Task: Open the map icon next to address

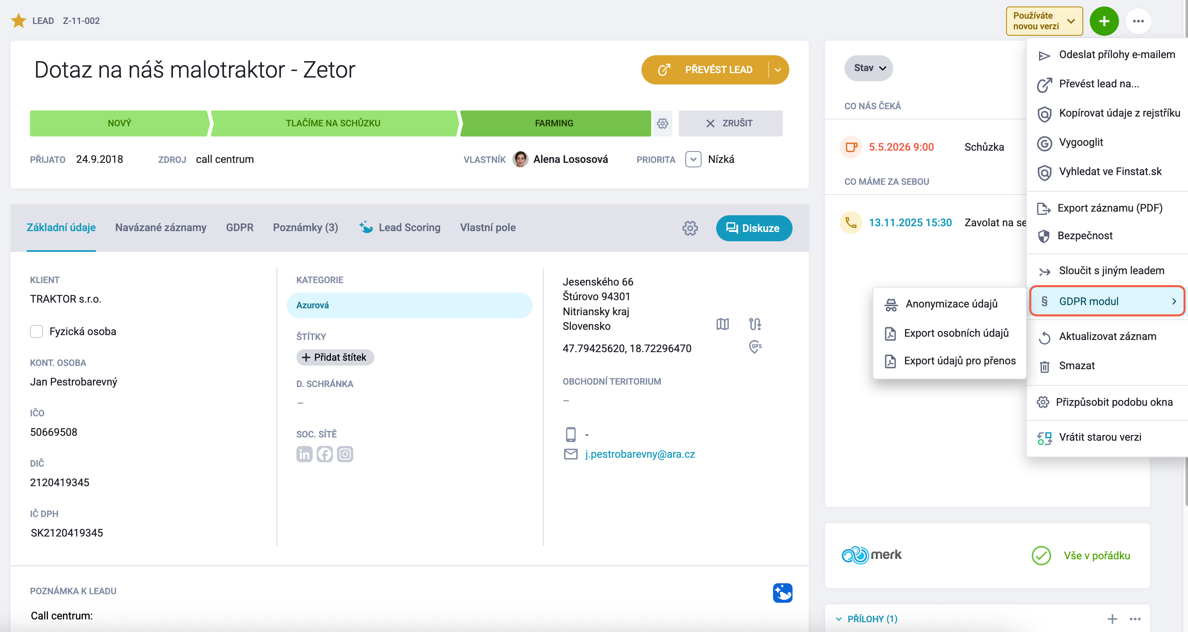Action: (x=723, y=324)
